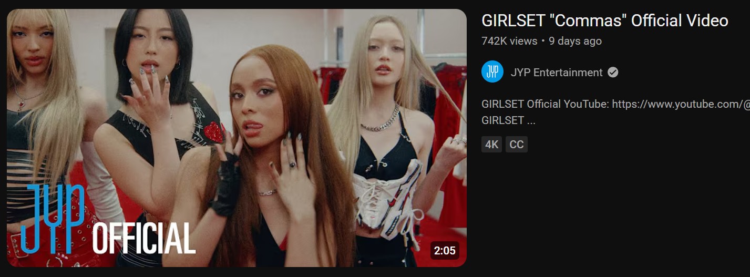Click the verified checkmark beside JYP Entertainment
The height and width of the screenshot is (277, 750).
(613, 73)
